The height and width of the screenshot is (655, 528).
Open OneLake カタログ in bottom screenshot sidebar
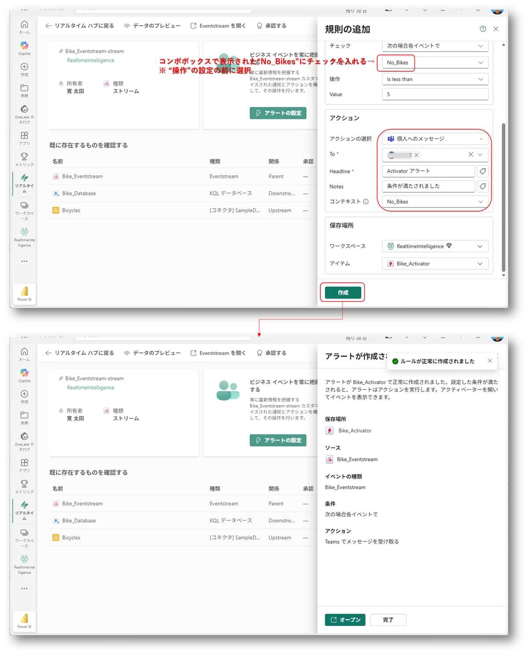click(24, 441)
